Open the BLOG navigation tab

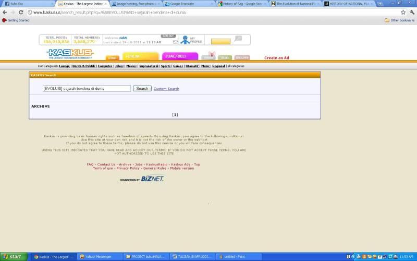pyautogui.click(x=225, y=57)
